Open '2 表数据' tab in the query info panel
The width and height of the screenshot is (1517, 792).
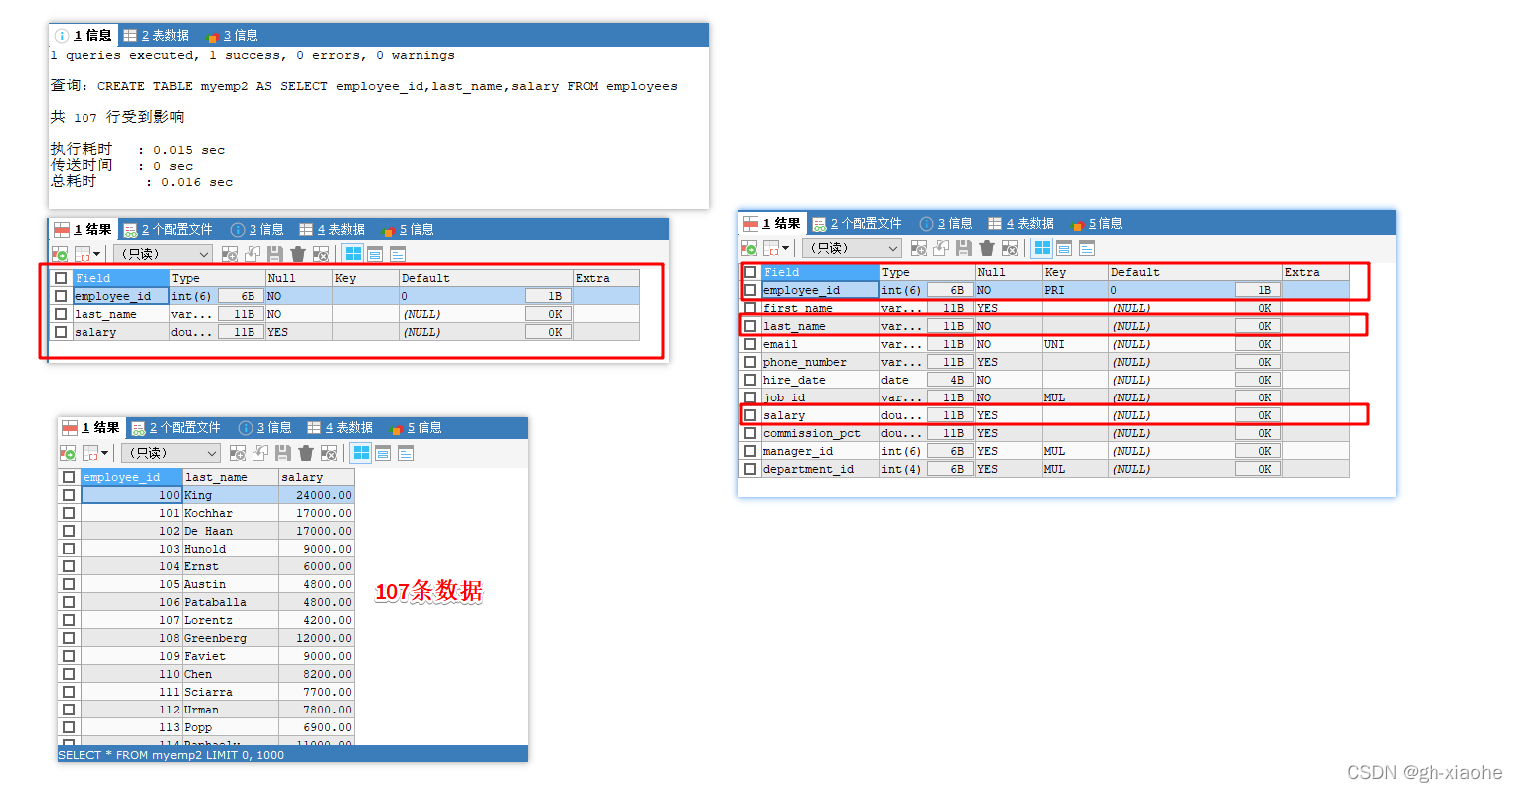click(156, 35)
